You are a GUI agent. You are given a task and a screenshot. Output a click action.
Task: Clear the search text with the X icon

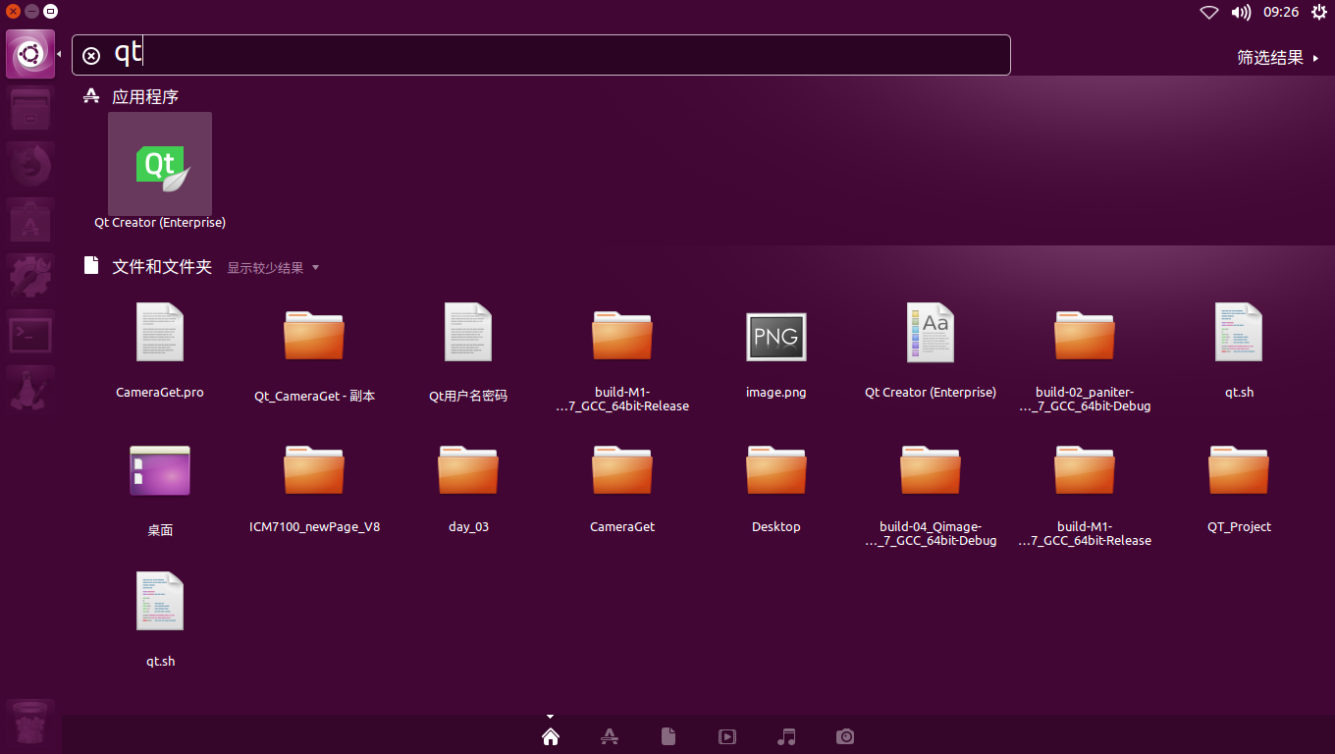pyautogui.click(x=91, y=56)
